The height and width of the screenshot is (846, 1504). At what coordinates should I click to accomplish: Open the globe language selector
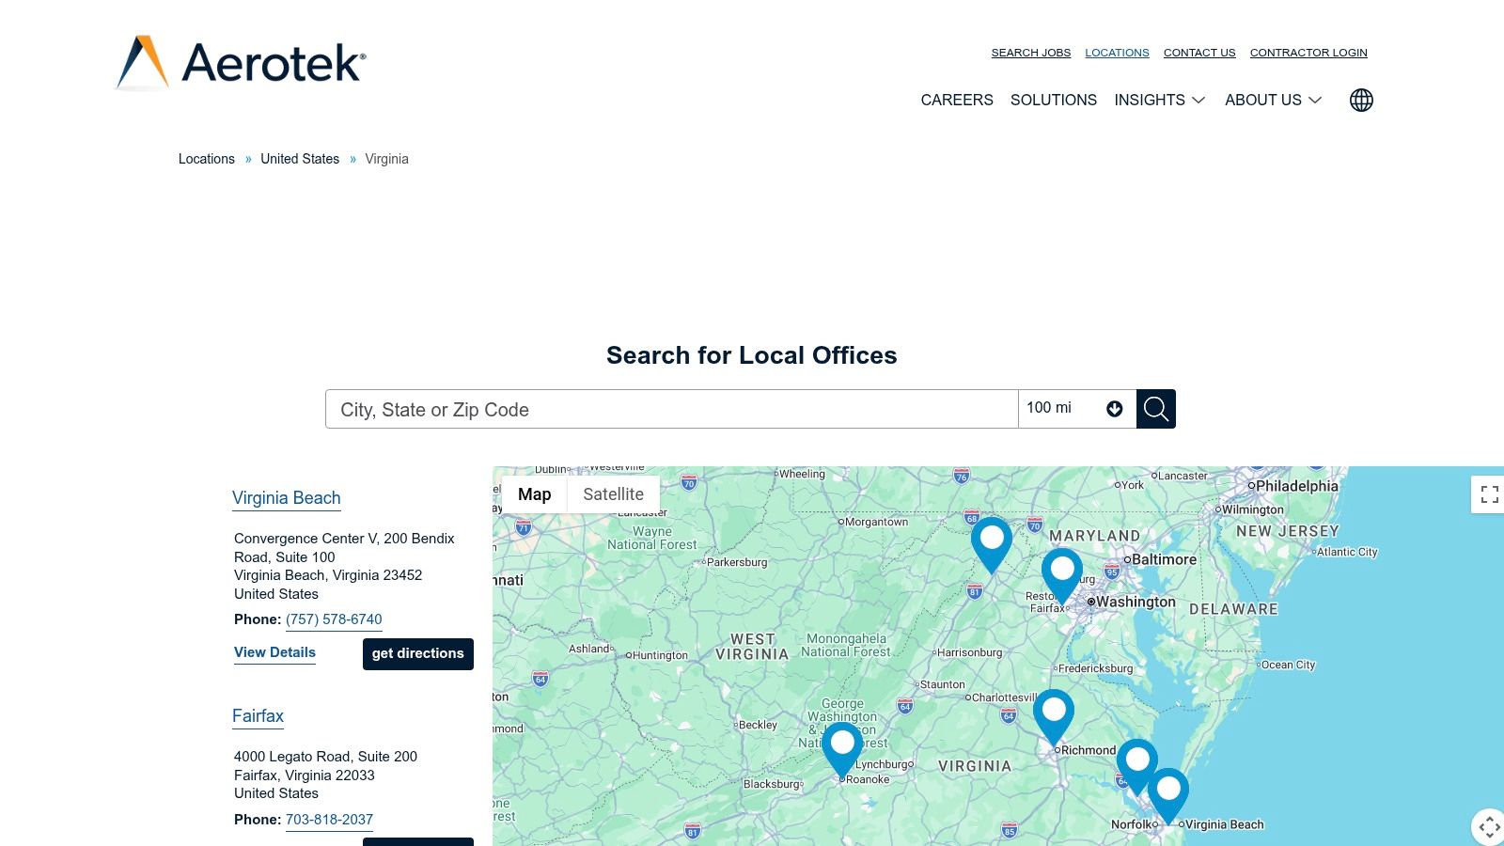coord(1361,101)
